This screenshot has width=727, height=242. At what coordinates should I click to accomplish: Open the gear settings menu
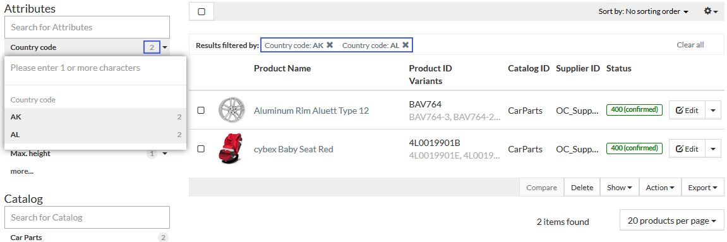[711, 11]
